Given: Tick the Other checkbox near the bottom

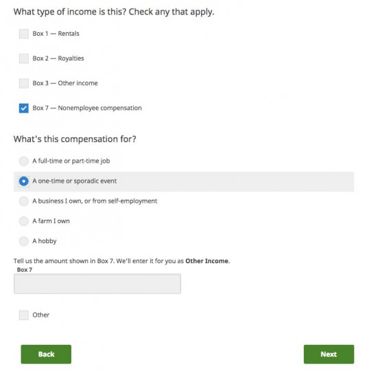Looking at the screenshot, I should [x=23, y=315].
